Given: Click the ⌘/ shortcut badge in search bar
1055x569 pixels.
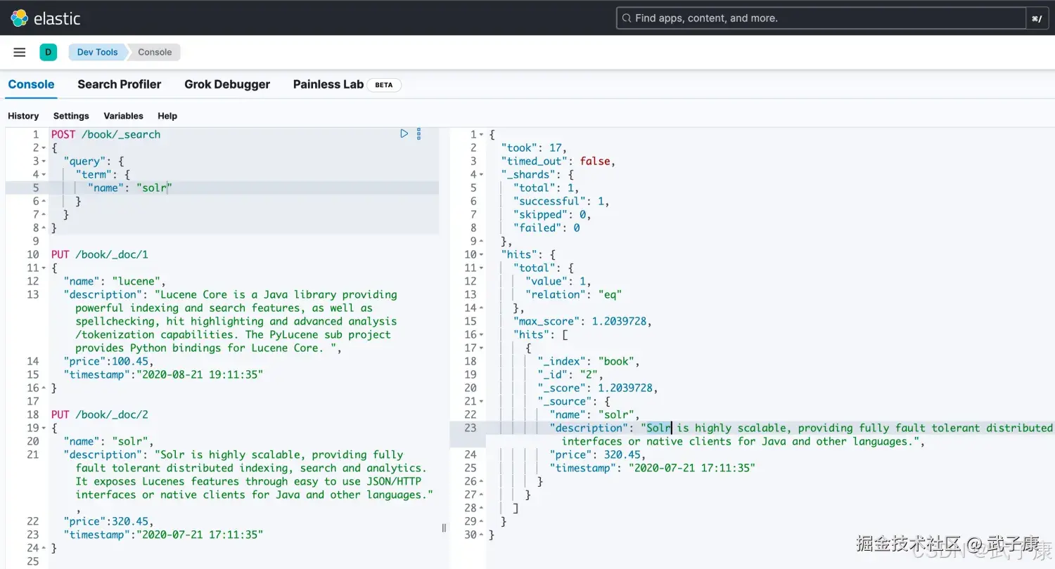Looking at the screenshot, I should [1037, 18].
